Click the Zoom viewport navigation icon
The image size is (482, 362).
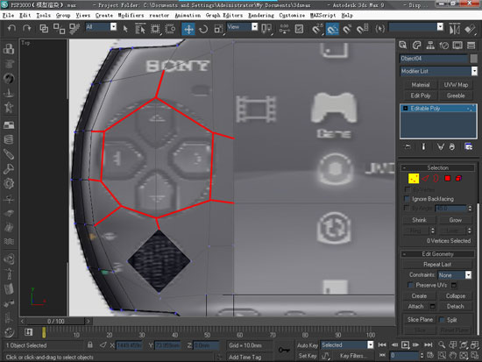[x=442, y=344]
